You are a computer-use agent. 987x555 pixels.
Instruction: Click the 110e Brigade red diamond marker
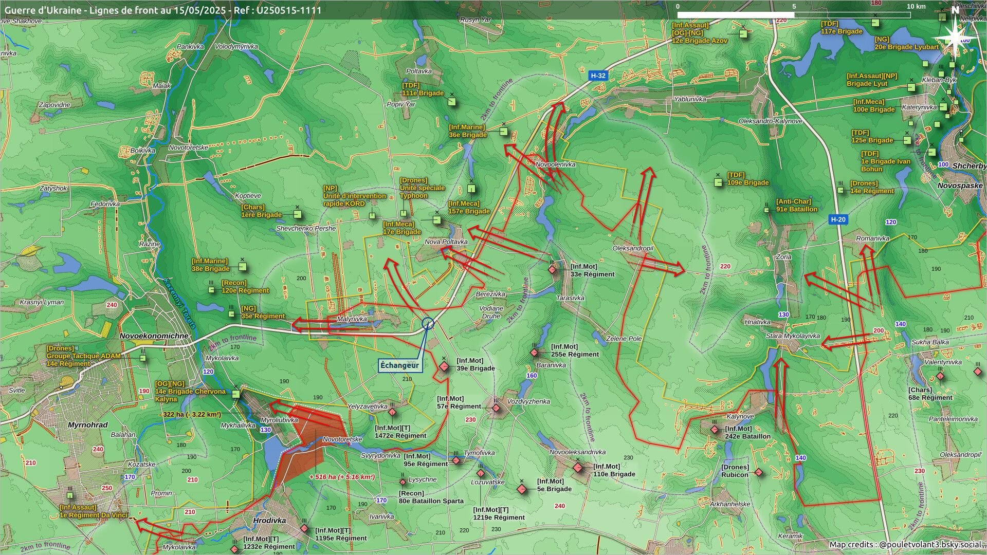click(578, 468)
